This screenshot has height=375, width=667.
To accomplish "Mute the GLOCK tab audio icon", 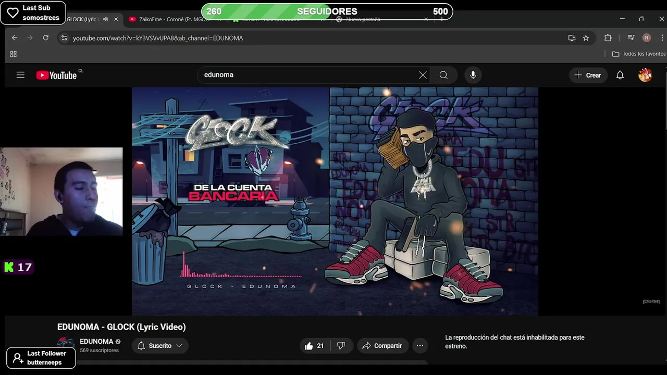I will pos(106,19).
